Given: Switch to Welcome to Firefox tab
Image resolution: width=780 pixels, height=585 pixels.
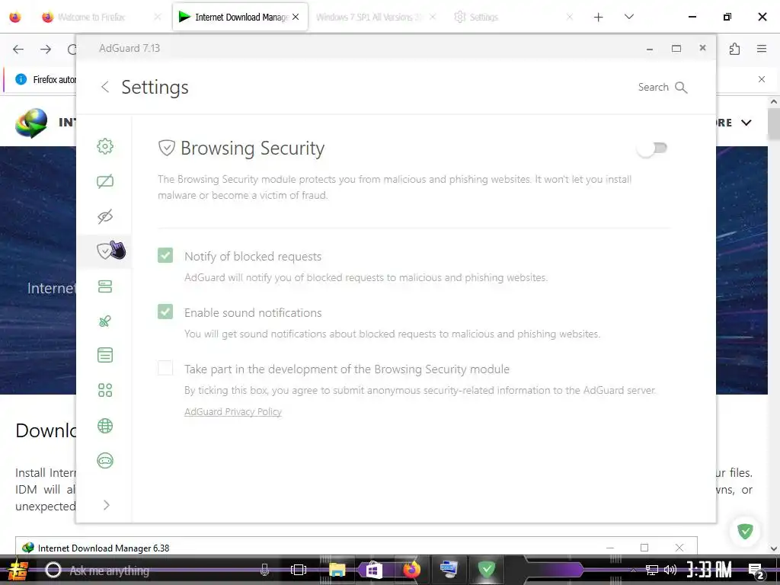Looking at the screenshot, I should coord(102,17).
